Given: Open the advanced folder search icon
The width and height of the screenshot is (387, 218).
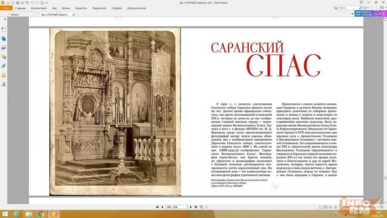Looking at the screenshot, I should pyautogui.click(x=336, y=8).
